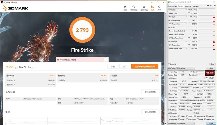Expand the GPU Load sensor dropdown
The width and height of the screenshot is (217, 125).
point(186,27)
